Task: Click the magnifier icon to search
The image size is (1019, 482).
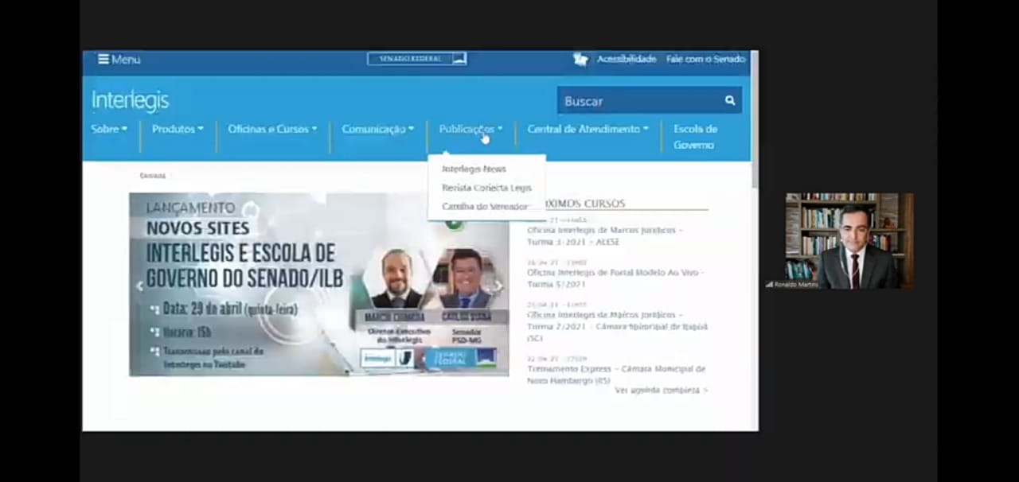Action: click(729, 100)
